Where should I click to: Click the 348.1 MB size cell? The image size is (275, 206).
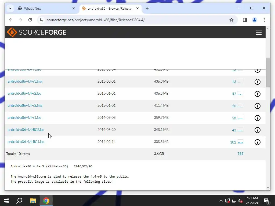161,130
